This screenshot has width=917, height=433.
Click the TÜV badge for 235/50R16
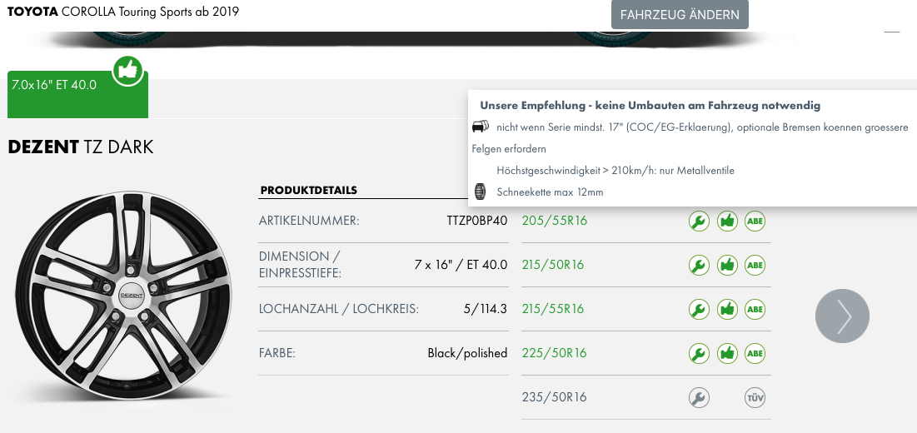755,398
